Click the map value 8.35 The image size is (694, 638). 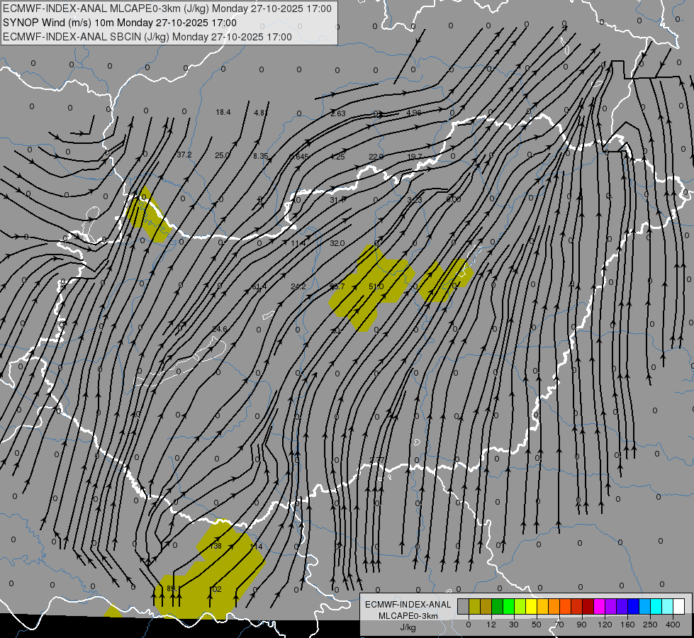tap(261, 156)
